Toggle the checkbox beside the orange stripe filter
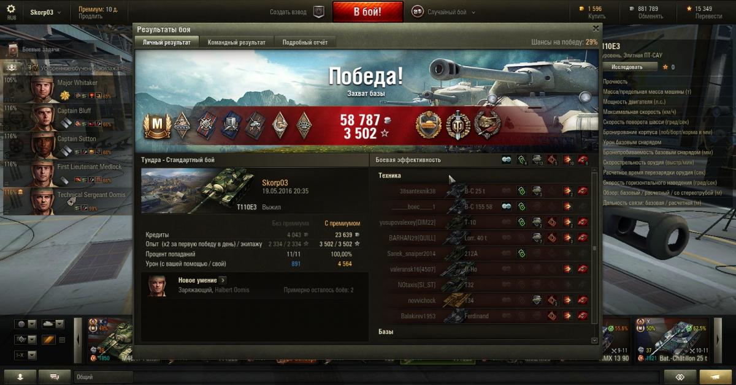Image resolution: width=736 pixels, height=385 pixels. pos(62,340)
